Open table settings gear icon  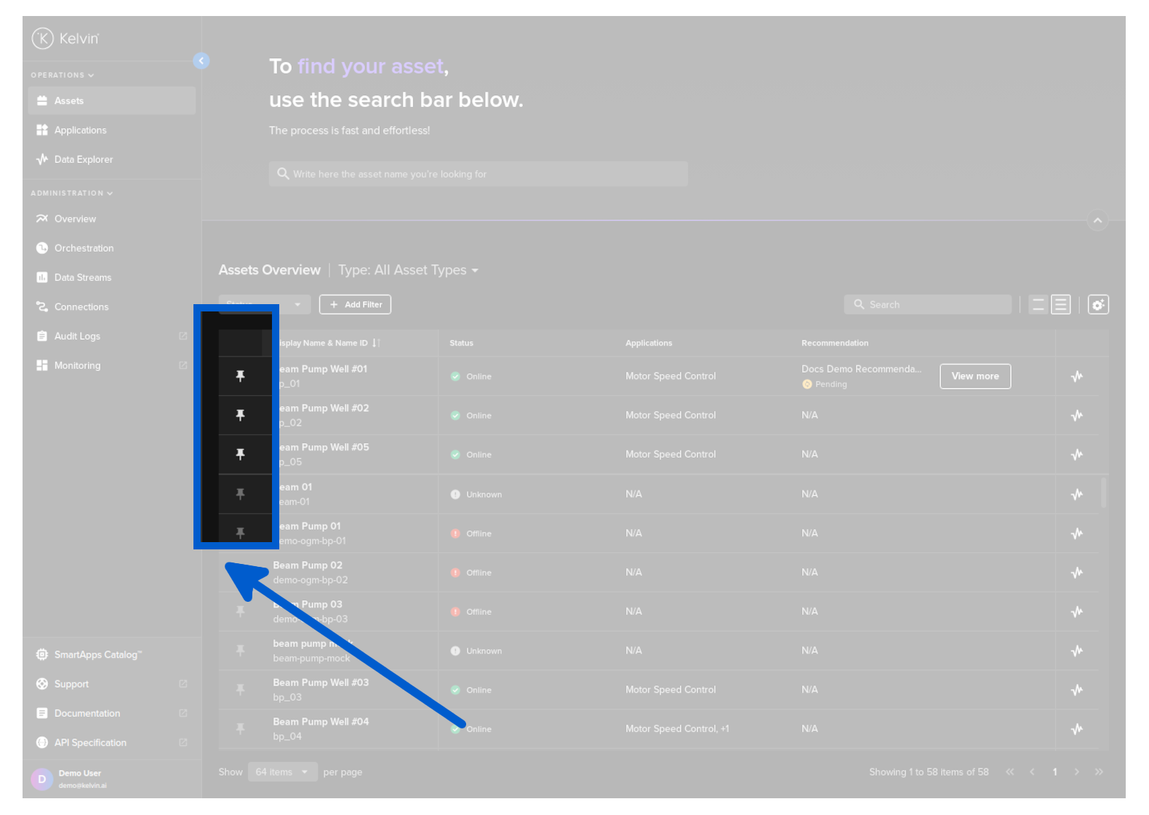[x=1098, y=305]
